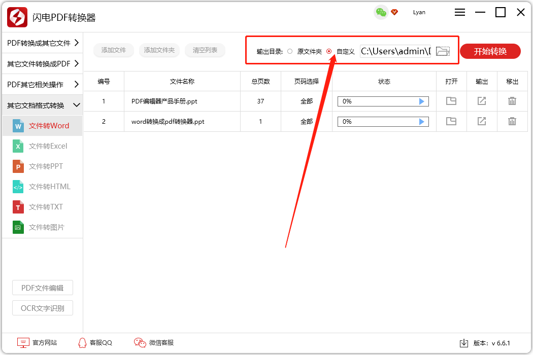The height and width of the screenshot is (355, 533).
Task: Click the version download icon
Action: point(463,343)
